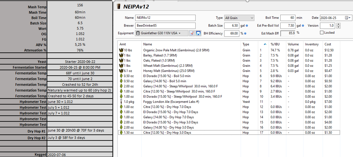Decrease the Version with the down arrow
Image resolution: width=353 pixels, height=157 pixels.
[x=339, y=27]
